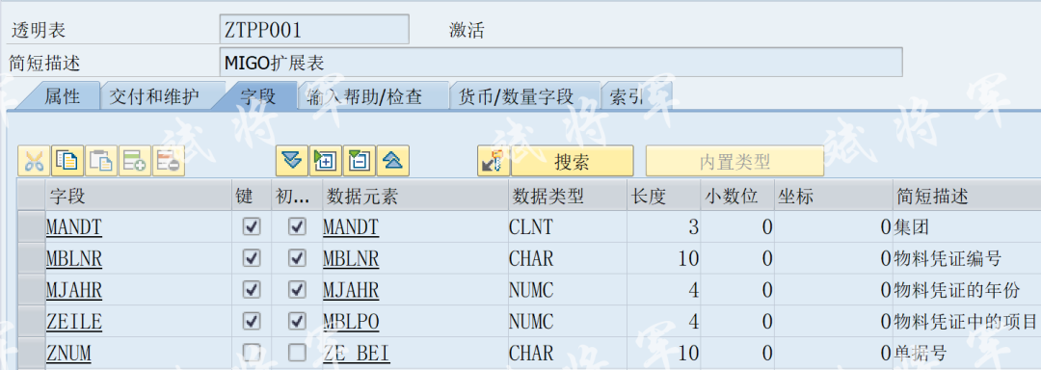Click the Expand All double-arrow down icon
This screenshot has height=370, width=1041.
[292, 161]
